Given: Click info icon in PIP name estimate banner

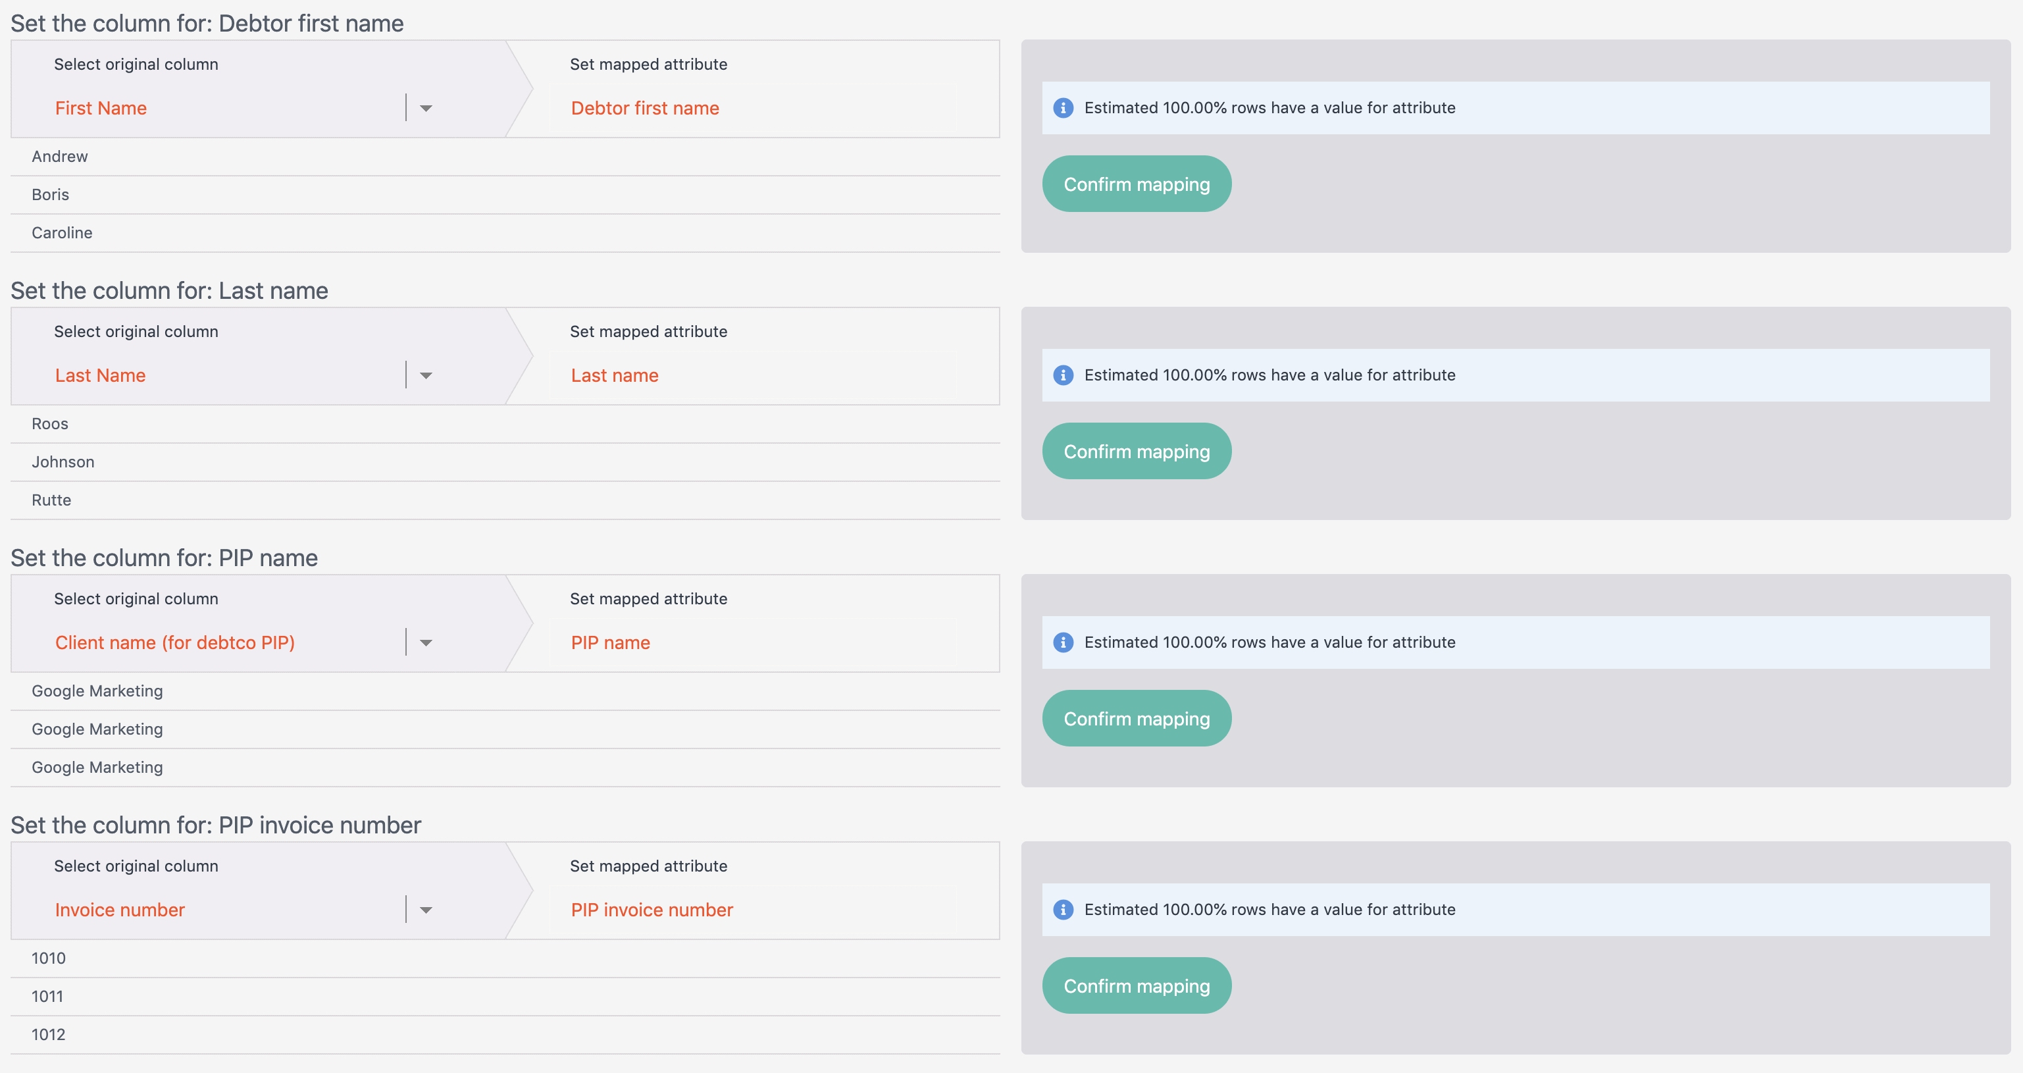Looking at the screenshot, I should [x=1063, y=642].
